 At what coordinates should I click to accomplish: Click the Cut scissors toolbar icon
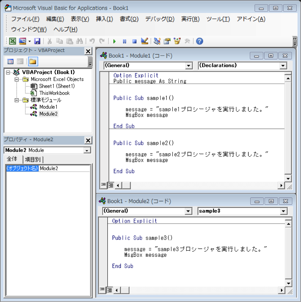tap(50, 41)
